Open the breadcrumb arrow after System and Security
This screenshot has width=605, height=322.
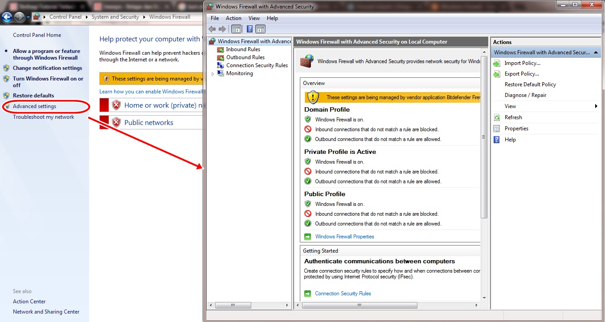coord(144,17)
